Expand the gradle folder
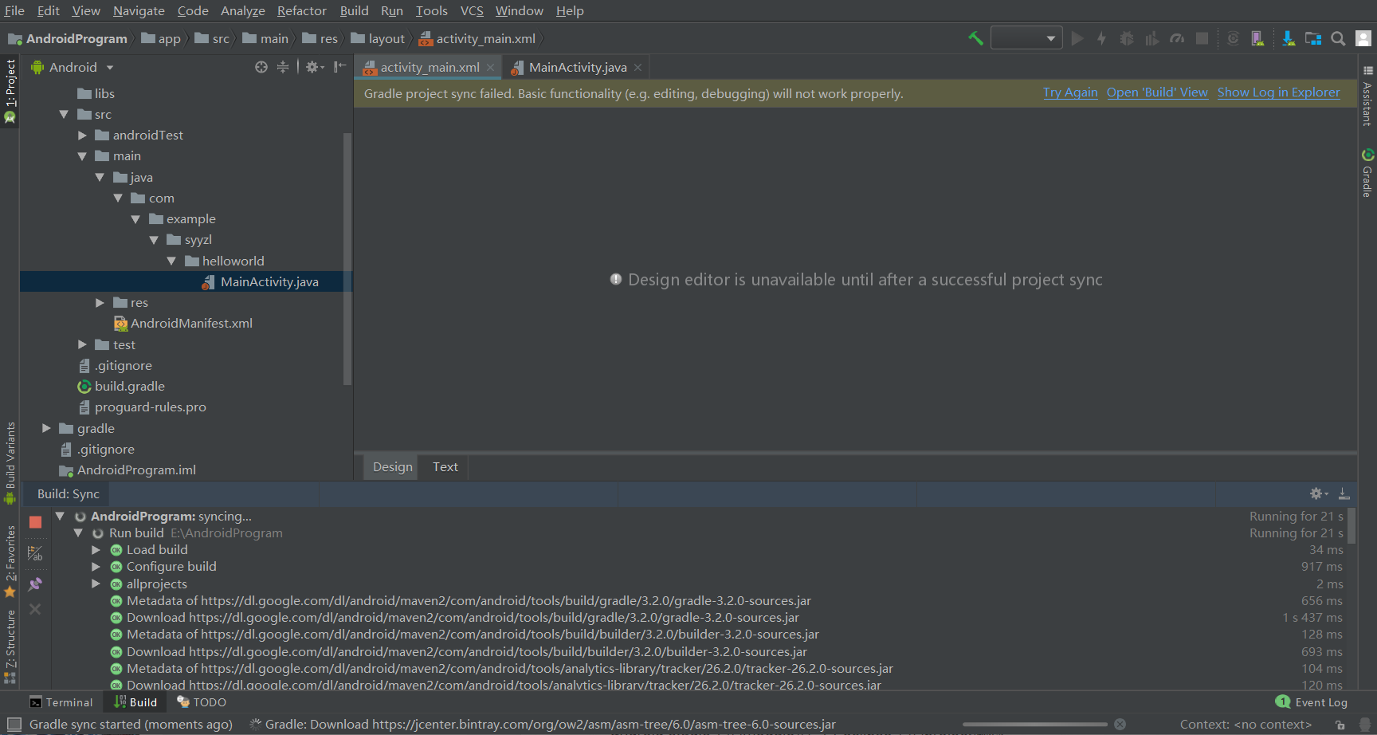The image size is (1377, 735). click(x=46, y=428)
